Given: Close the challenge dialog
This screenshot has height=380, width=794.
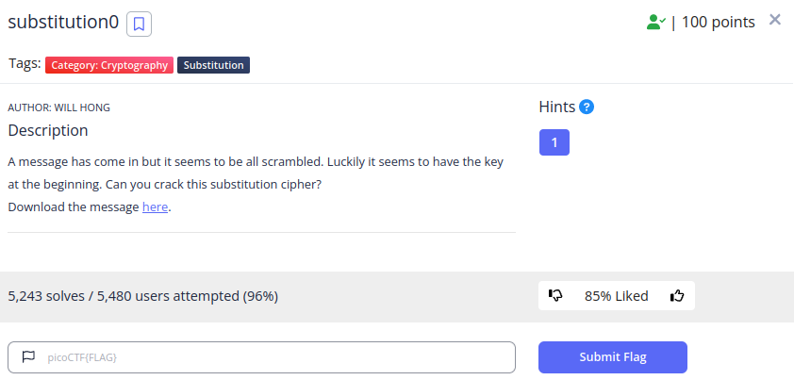Looking at the screenshot, I should 775,20.
